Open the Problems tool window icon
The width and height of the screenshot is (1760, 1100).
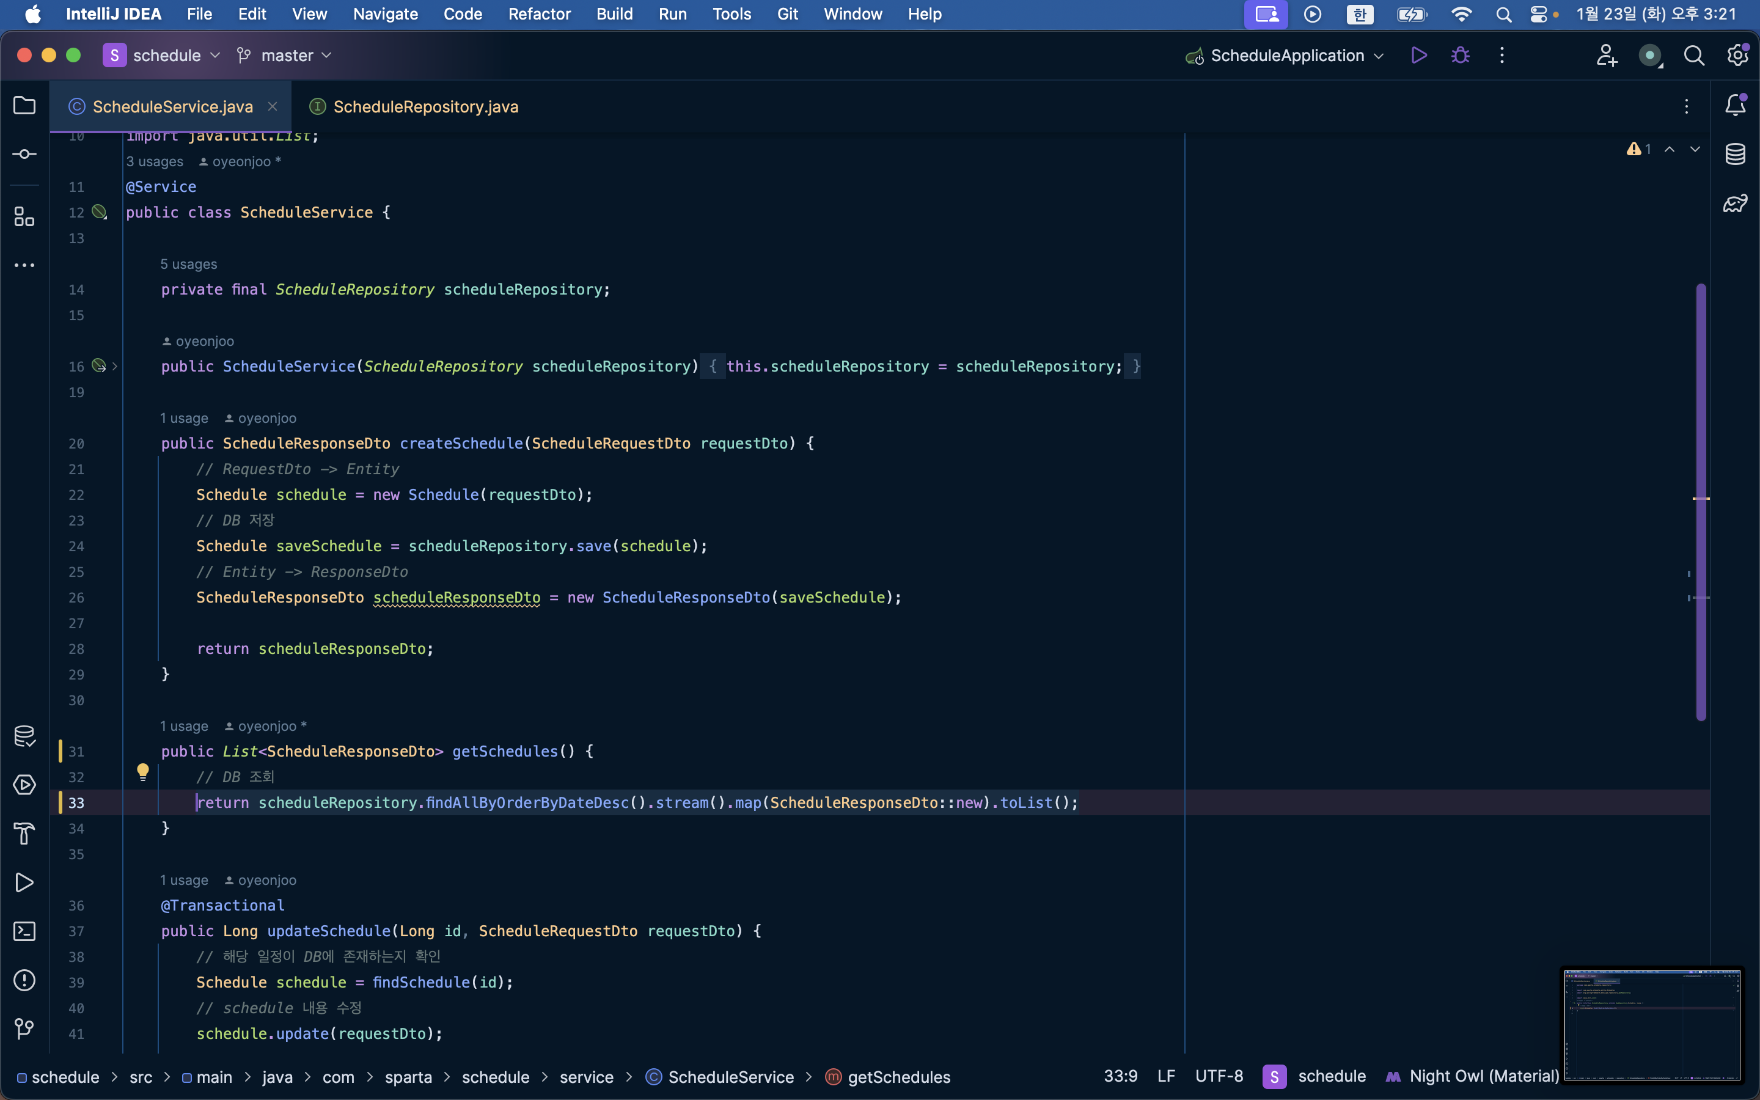[x=24, y=980]
